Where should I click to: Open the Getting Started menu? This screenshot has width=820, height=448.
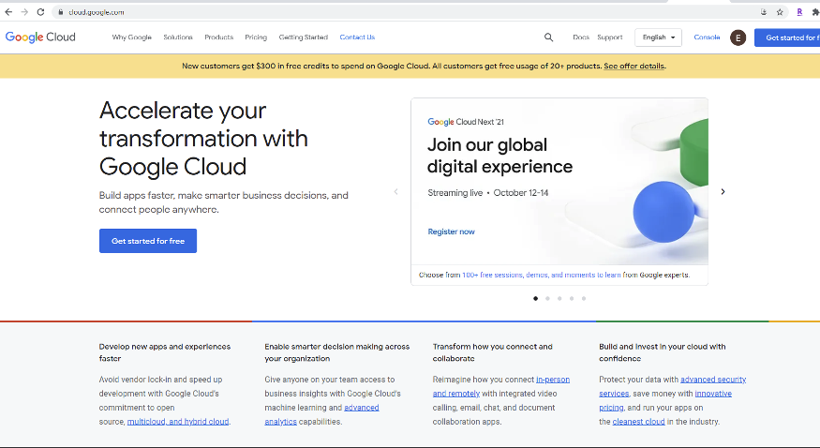click(304, 37)
